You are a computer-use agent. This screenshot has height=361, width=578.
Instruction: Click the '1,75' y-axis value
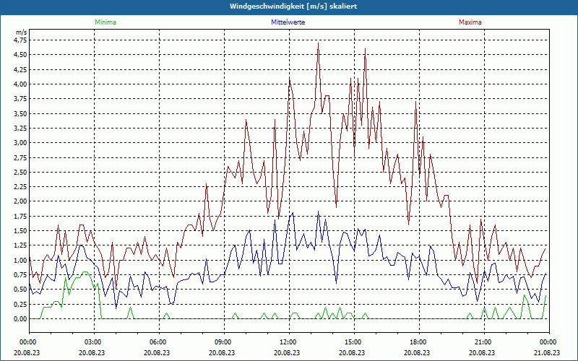tap(21, 216)
